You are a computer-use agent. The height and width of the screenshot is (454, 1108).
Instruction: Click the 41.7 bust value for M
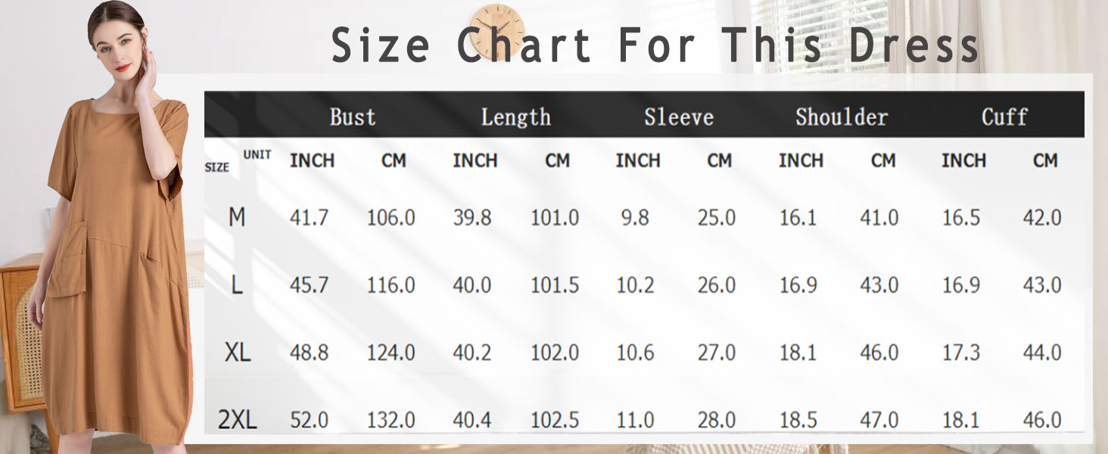(x=309, y=218)
